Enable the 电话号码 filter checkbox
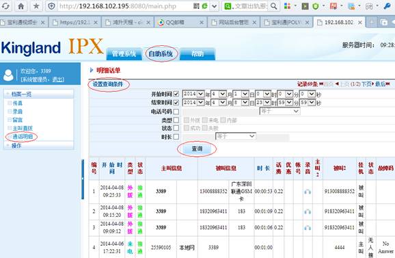The image size is (395, 258). coord(176,112)
